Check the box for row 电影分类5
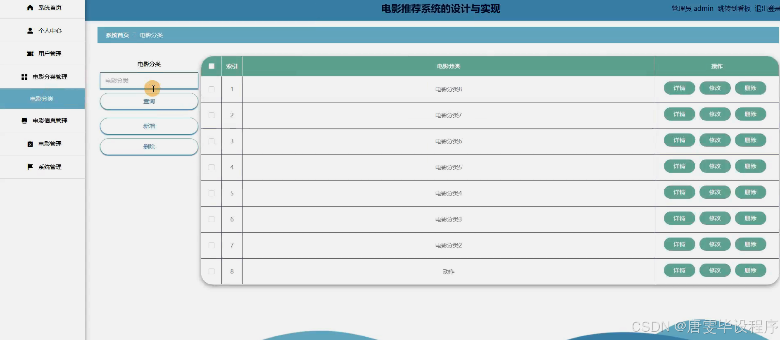The width and height of the screenshot is (780, 340). [x=212, y=167]
